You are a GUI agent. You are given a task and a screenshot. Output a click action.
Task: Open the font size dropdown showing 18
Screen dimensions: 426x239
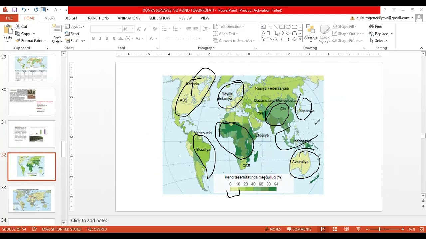pyautogui.click(x=132, y=29)
